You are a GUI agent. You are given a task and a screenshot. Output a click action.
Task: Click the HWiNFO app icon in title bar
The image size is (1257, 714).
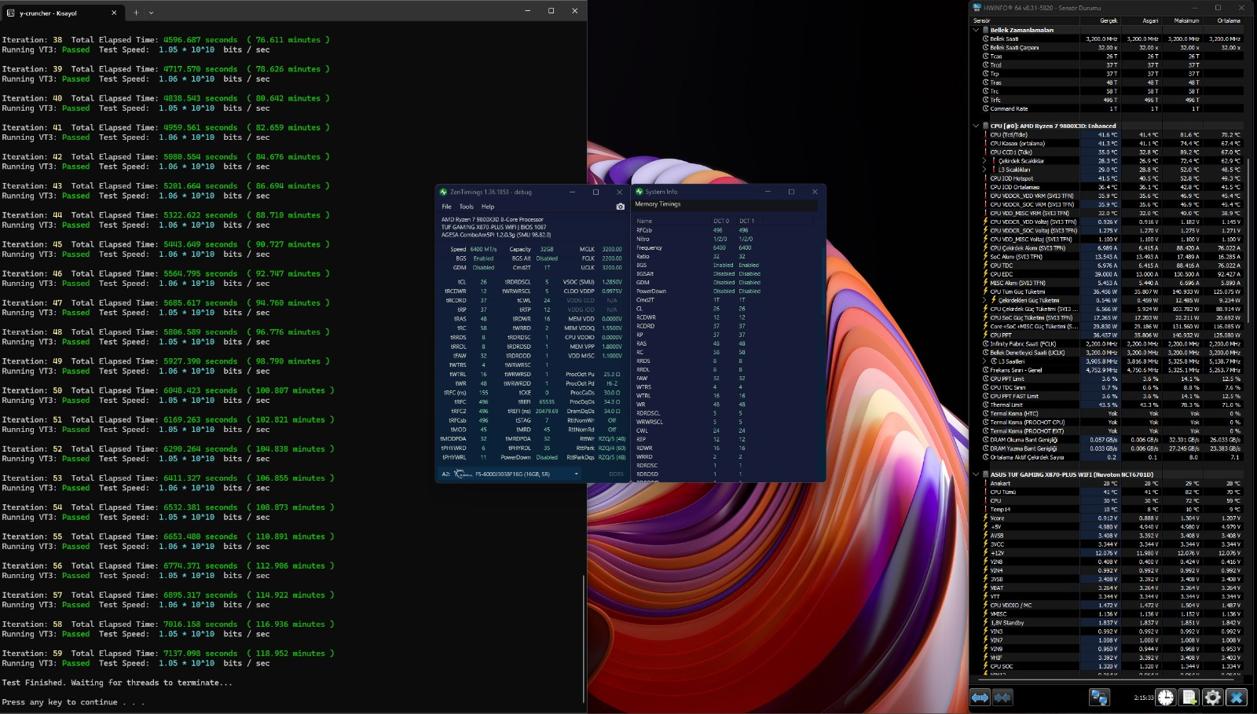click(977, 8)
